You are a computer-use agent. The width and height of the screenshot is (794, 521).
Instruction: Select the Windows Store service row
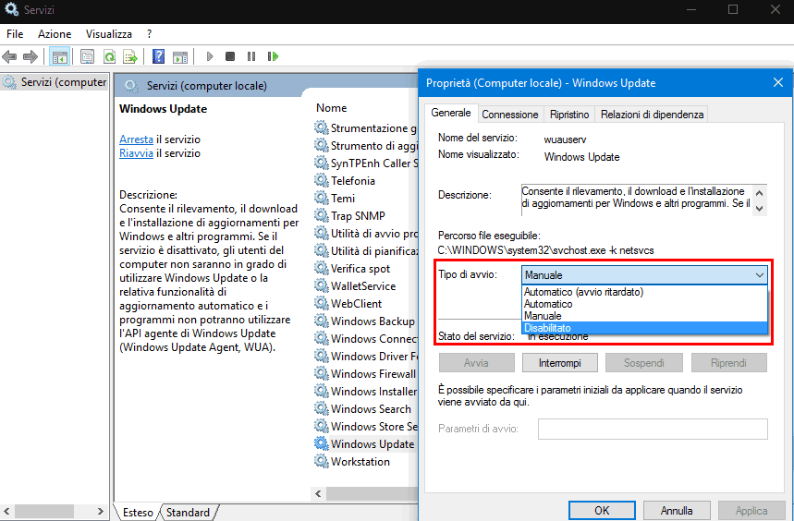[366, 427]
